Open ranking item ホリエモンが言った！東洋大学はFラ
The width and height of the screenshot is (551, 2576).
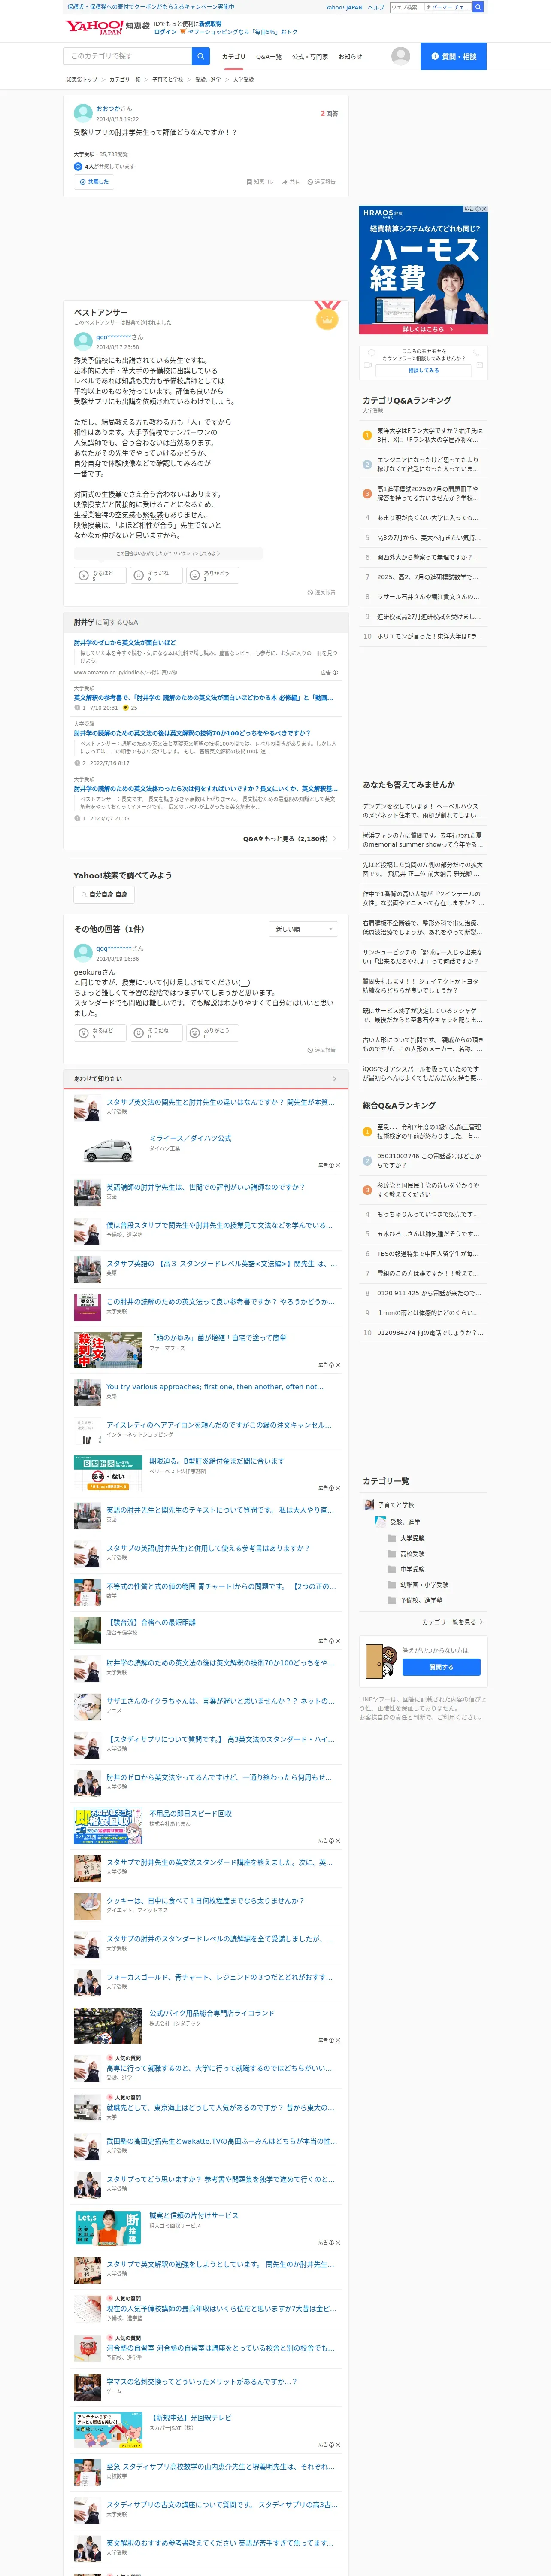429,636
